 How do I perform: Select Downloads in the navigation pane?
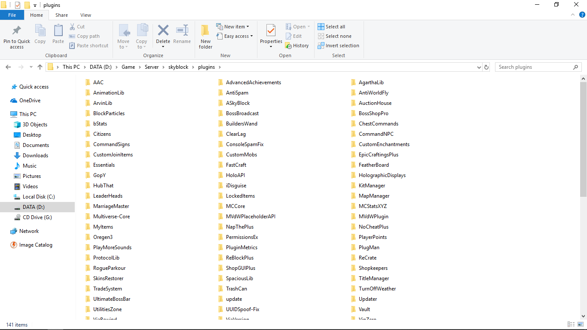click(35, 156)
